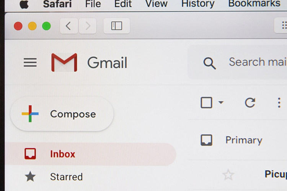Open the three-dot More options menu
Image resolution: width=287 pixels, height=191 pixels.
pyautogui.click(x=279, y=102)
